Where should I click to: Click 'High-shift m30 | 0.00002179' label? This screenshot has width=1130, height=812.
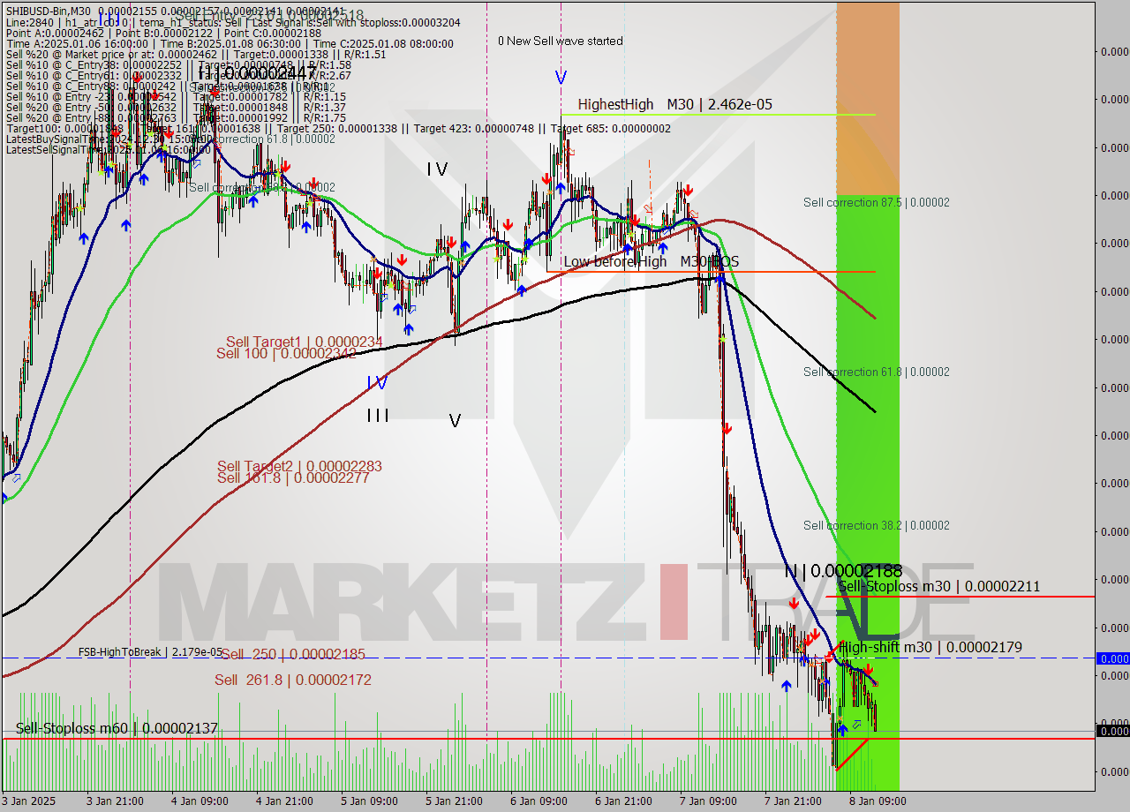pyautogui.click(x=930, y=647)
